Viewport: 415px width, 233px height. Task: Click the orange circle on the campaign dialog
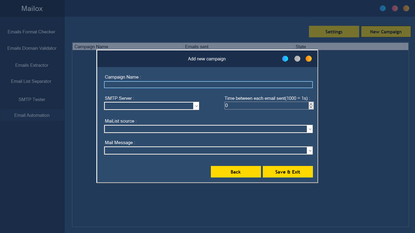(309, 59)
